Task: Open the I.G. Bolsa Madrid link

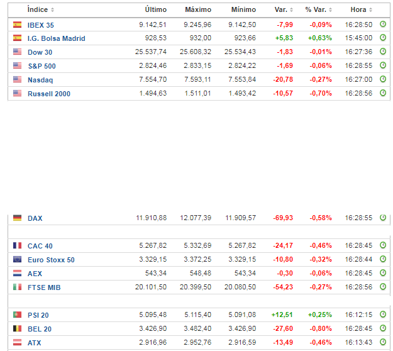Action: click(x=56, y=38)
